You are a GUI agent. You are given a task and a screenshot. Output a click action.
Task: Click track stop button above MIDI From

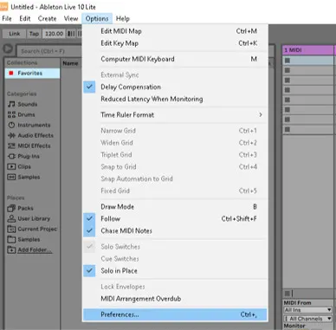pyautogui.click(x=288, y=294)
